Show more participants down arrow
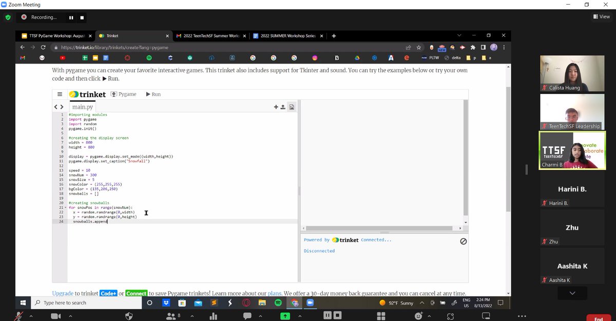The image size is (616, 321). pyautogui.click(x=572, y=293)
